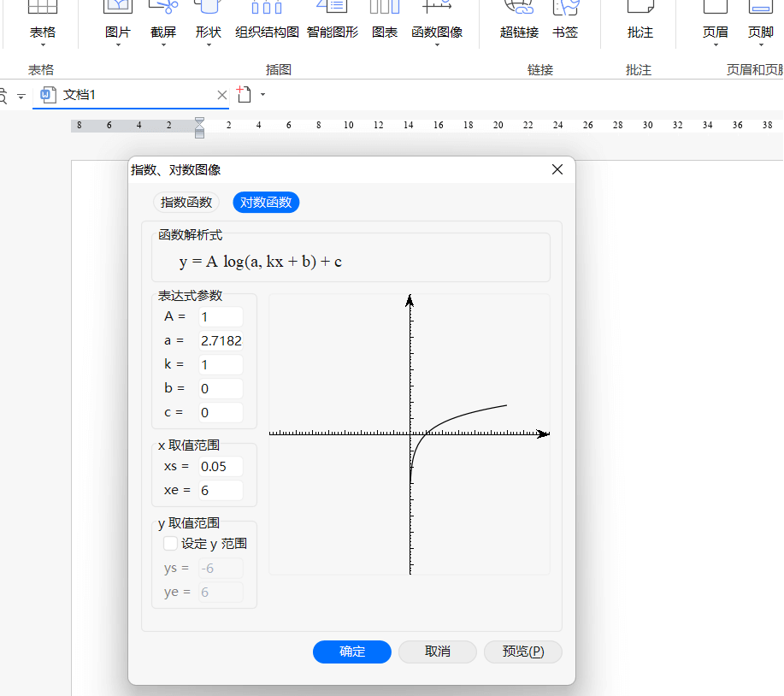Activate the 文档1 document tab
This screenshot has width=784, height=696.
[x=131, y=95]
